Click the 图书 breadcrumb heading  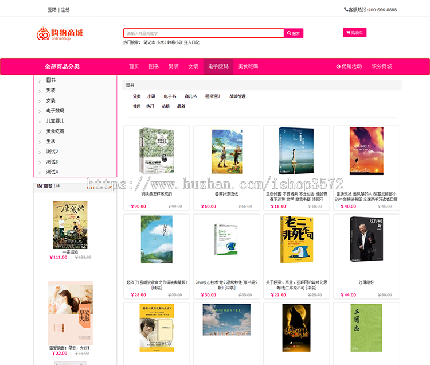[x=130, y=85]
